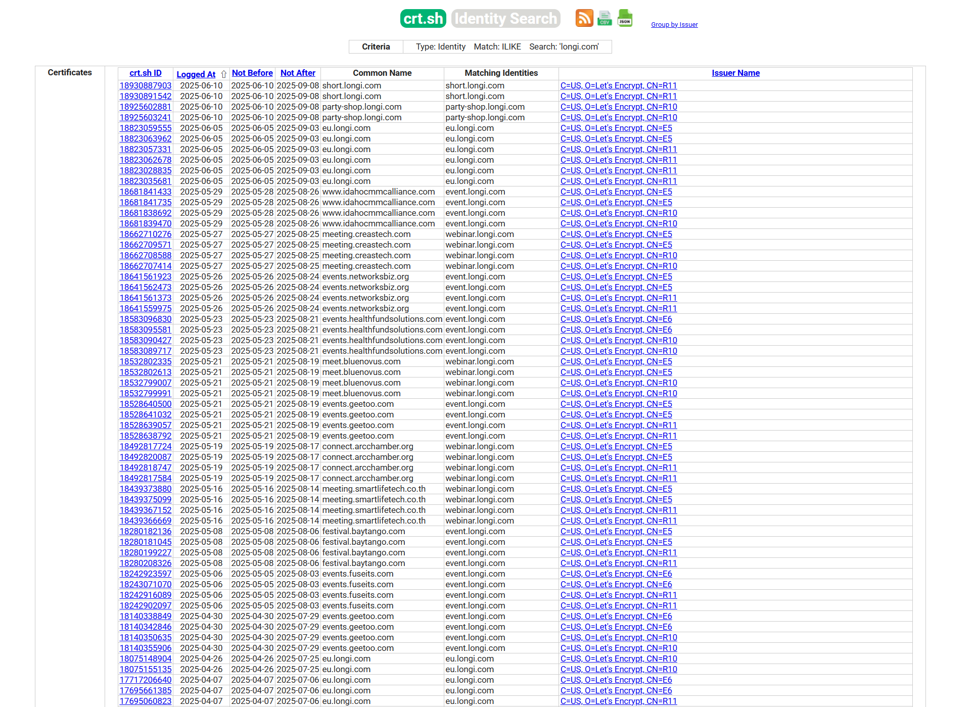Open certificate ID 18930887903
The image size is (974, 707).
tap(145, 85)
